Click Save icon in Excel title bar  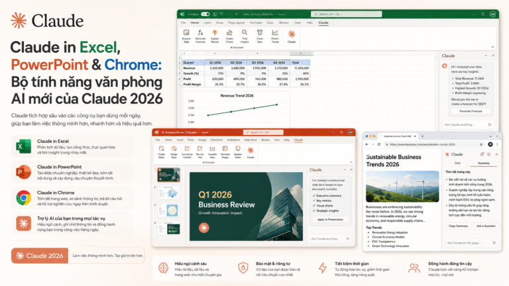215,15
